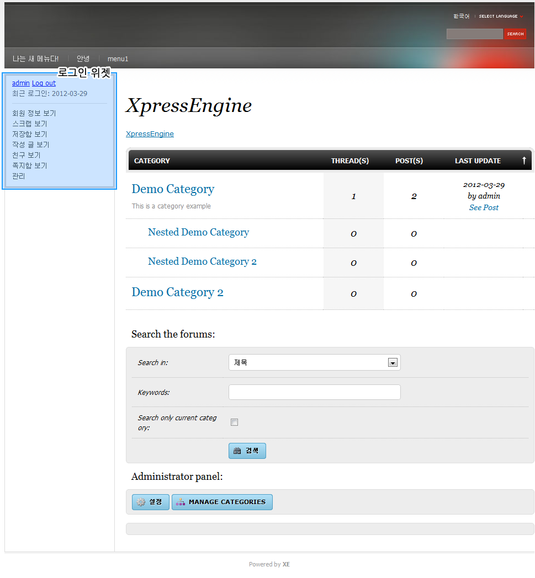Open the admin profile link
Viewport: 535px width, 578px height.
click(x=20, y=83)
